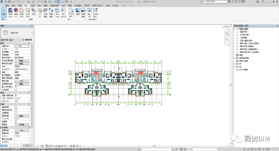Collapse the Graphics (图形) properties section

[29, 43]
